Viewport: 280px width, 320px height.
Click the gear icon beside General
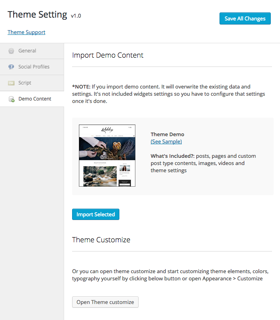[11, 51]
